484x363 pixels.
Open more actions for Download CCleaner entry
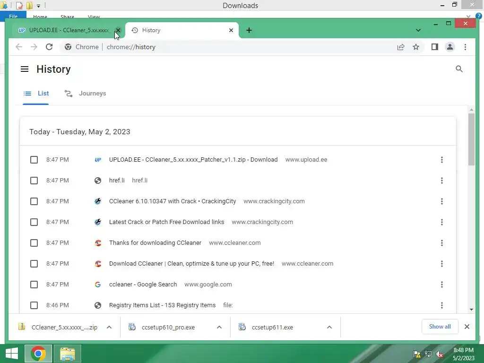click(x=442, y=264)
